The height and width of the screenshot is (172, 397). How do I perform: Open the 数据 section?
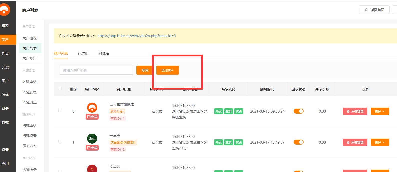(x=5, y=122)
